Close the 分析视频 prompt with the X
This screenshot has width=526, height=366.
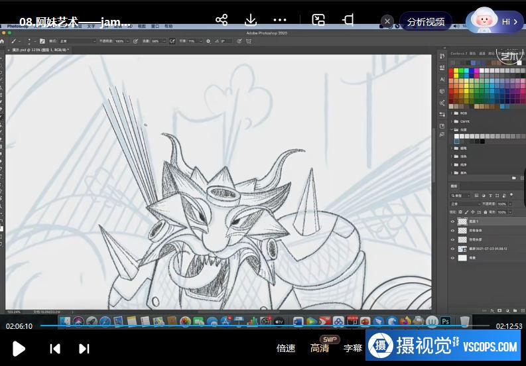pyautogui.click(x=387, y=21)
